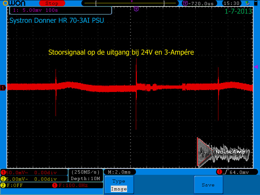260x195 pixels.
Task: Click the 15:30 clock display
Action: tap(231, 3)
